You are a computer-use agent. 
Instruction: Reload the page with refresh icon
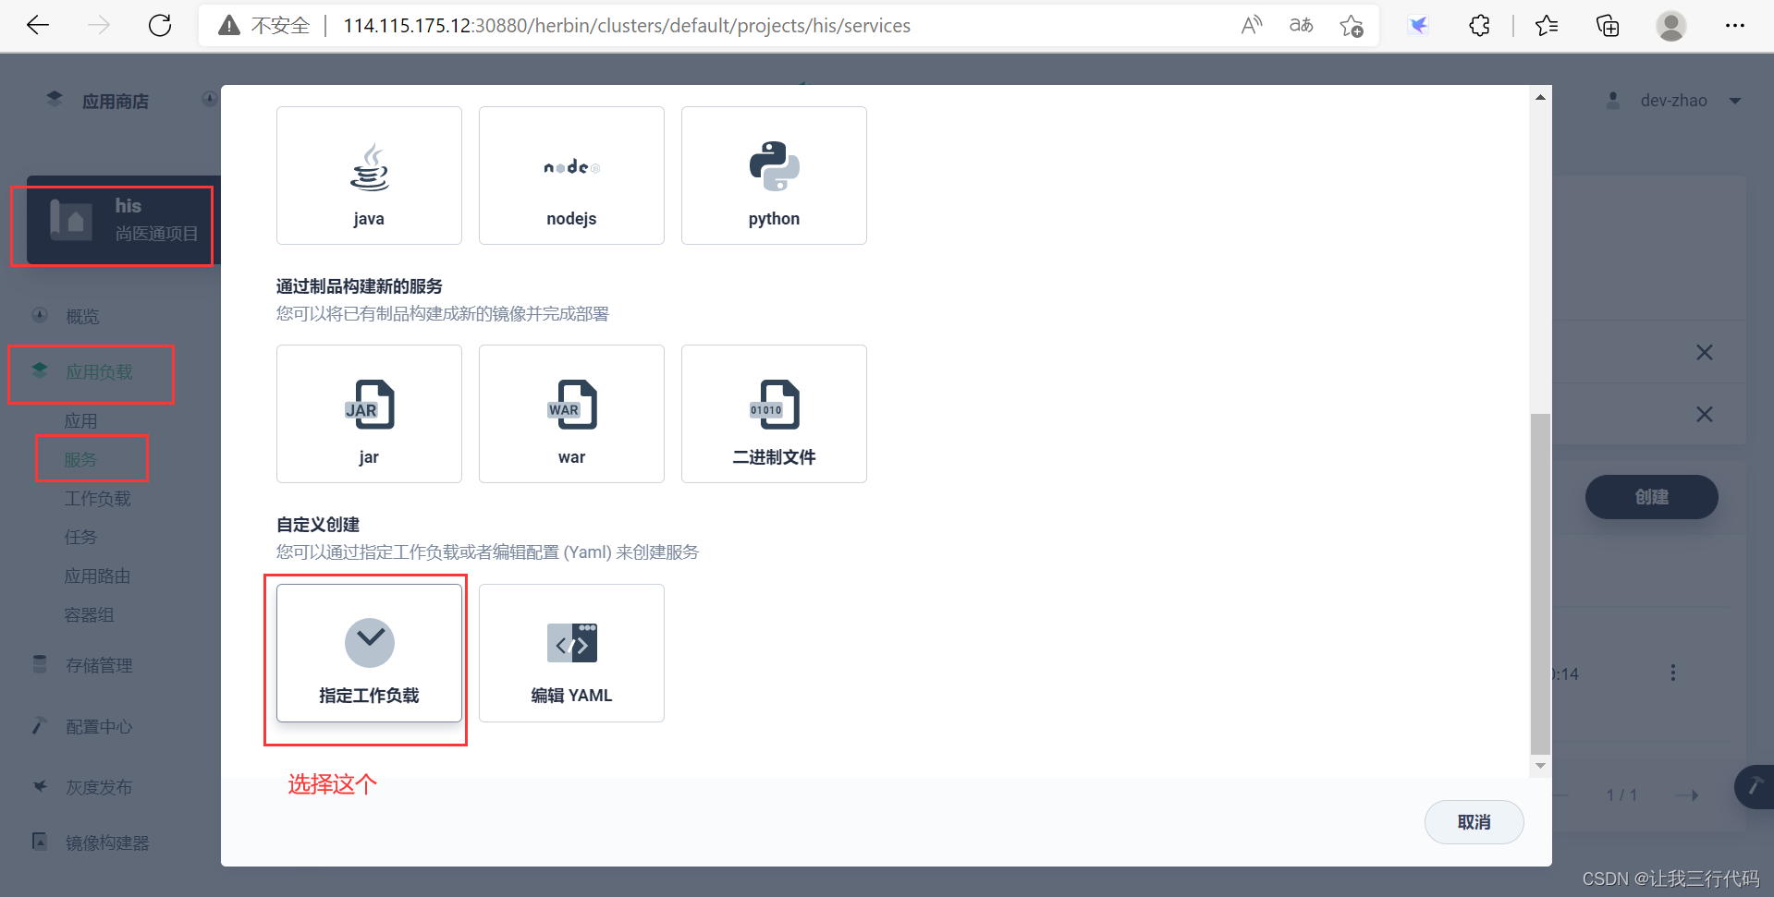[160, 26]
